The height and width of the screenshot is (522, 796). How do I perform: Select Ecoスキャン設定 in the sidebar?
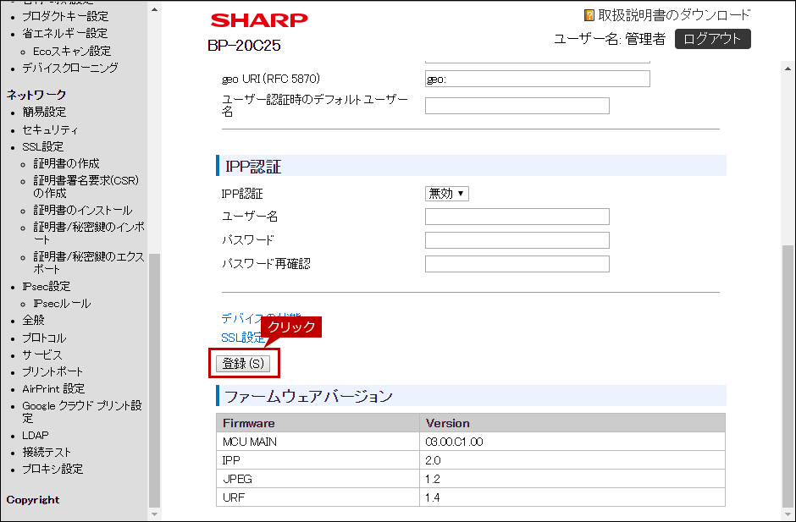[72, 52]
